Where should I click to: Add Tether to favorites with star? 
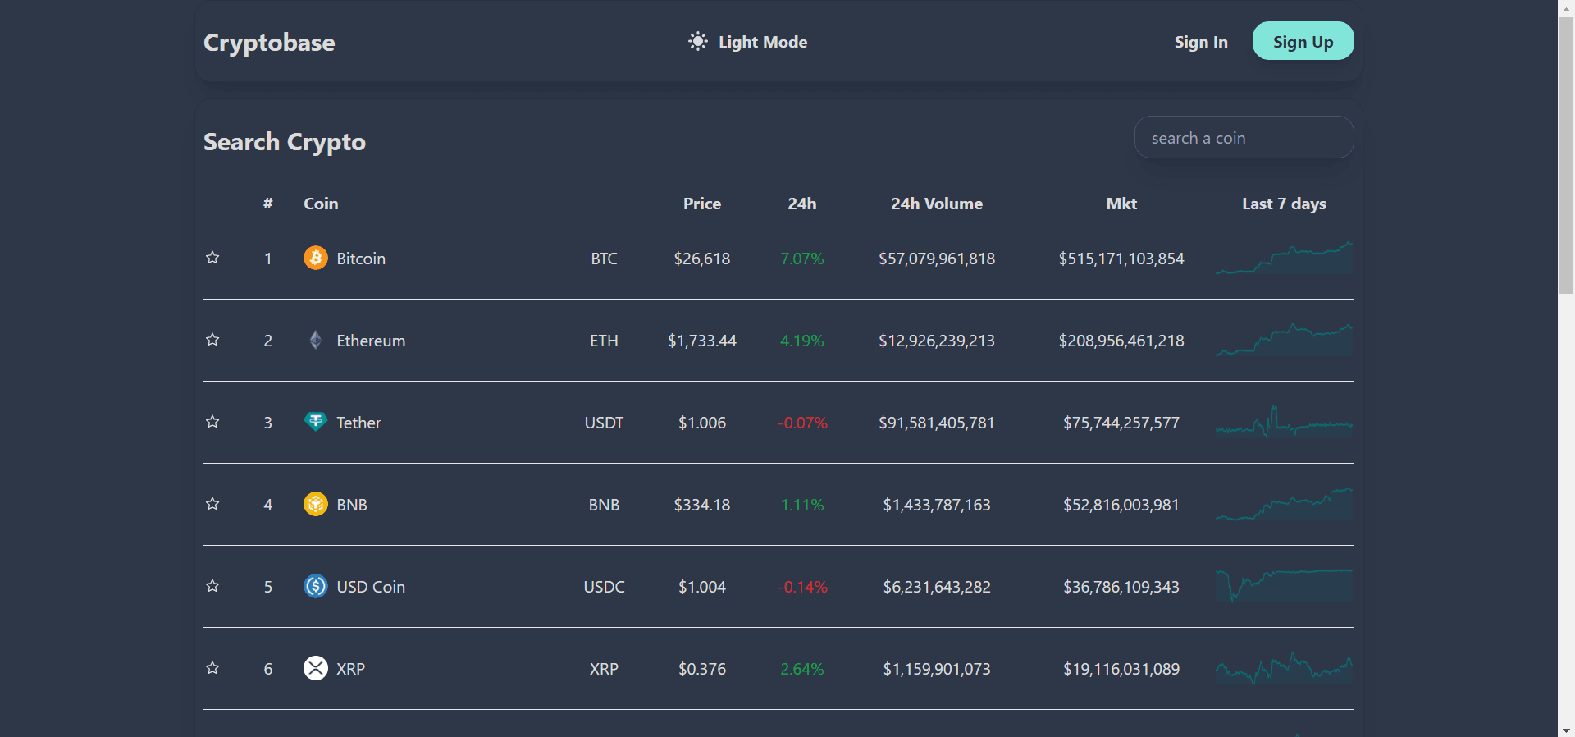click(212, 422)
